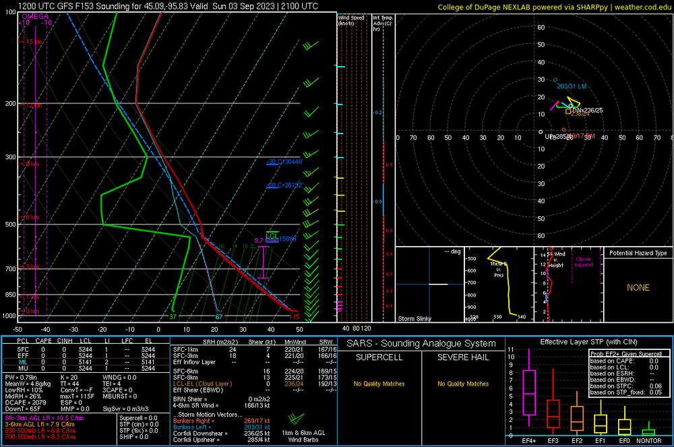Image resolution: width=674 pixels, height=447 pixels.
Task: Click the Bunkers Left storm motion marker
Action: pos(555,80)
